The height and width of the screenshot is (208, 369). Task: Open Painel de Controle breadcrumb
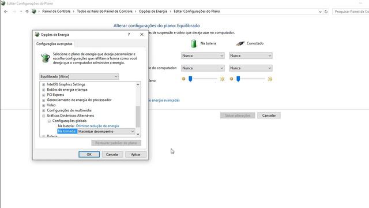57,12
